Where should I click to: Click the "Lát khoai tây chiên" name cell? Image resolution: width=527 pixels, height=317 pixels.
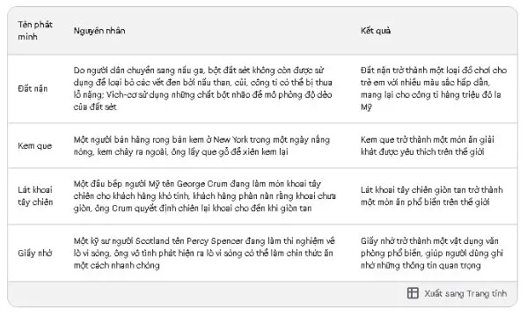coord(35,195)
